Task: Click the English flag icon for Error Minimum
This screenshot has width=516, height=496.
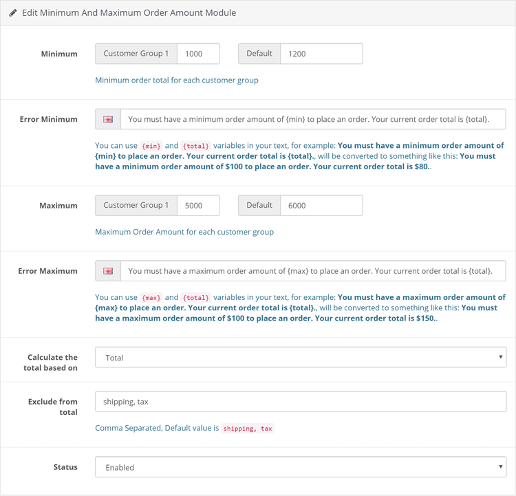Action: pyautogui.click(x=108, y=119)
